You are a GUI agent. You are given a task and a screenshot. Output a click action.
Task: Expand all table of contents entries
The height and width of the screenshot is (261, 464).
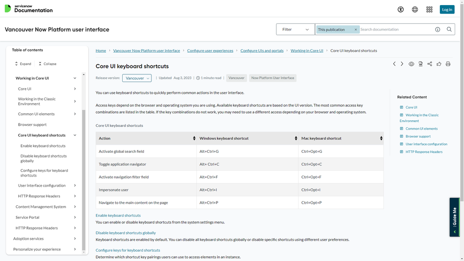[23, 64]
